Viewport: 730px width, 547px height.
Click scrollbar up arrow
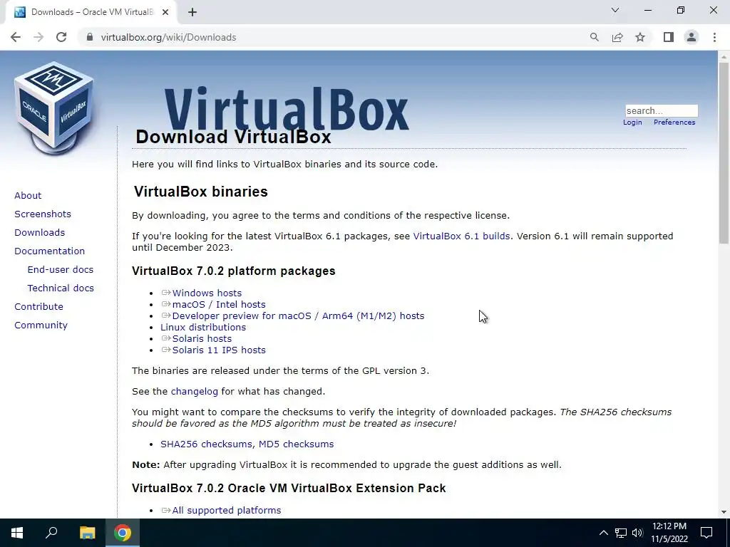724,57
